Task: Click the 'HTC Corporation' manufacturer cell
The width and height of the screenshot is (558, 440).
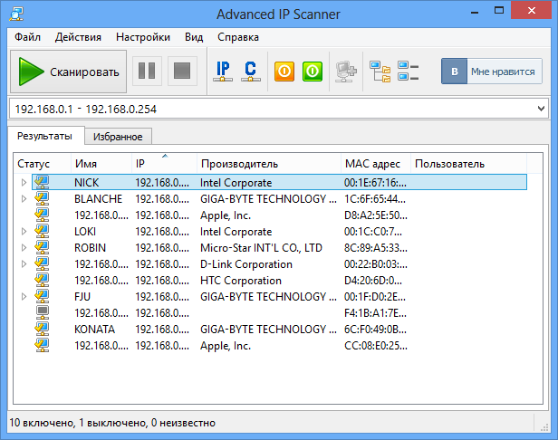Action: 241,281
